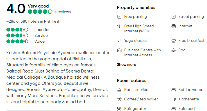
Task: Click the Business Centre briefcase icon
Action: (x=119, y=50)
